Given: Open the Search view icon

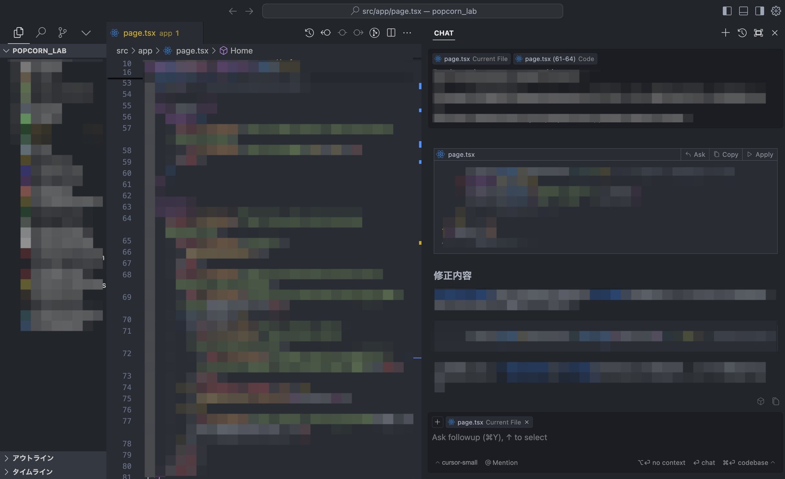Looking at the screenshot, I should pos(41,33).
